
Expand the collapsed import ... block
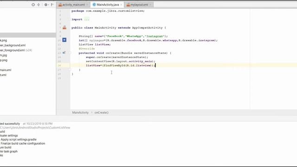click(87, 19)
